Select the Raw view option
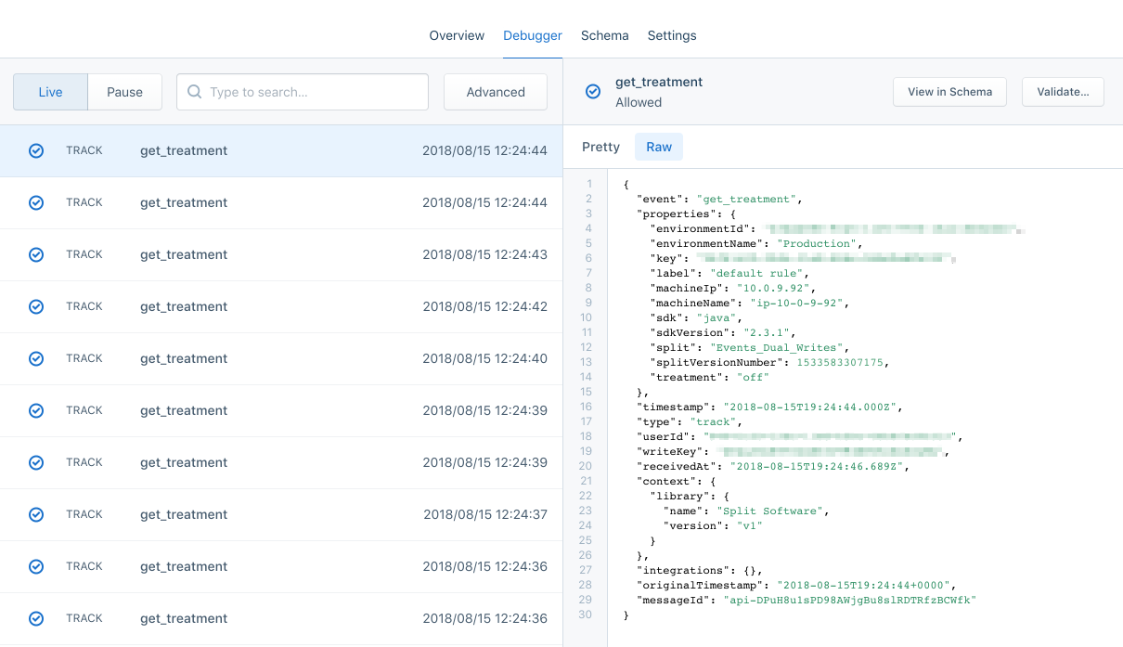The image size is (1123, 647). pos(658,147)
